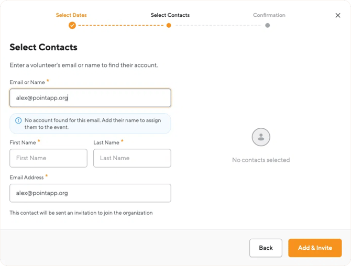Click the grey person avatar placeholder icon
351x266 pixels.
(x=261, y=137)
